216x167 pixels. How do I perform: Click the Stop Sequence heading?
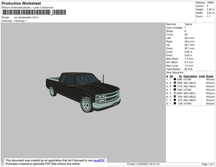[175, 73]
